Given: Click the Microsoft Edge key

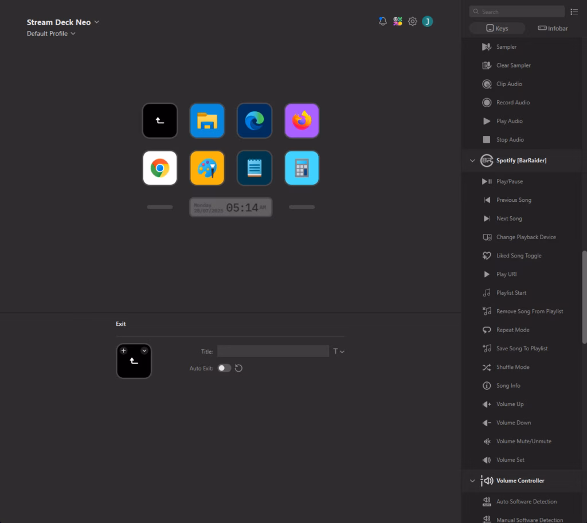Looking at the screenshot, I should coord(255,121).
